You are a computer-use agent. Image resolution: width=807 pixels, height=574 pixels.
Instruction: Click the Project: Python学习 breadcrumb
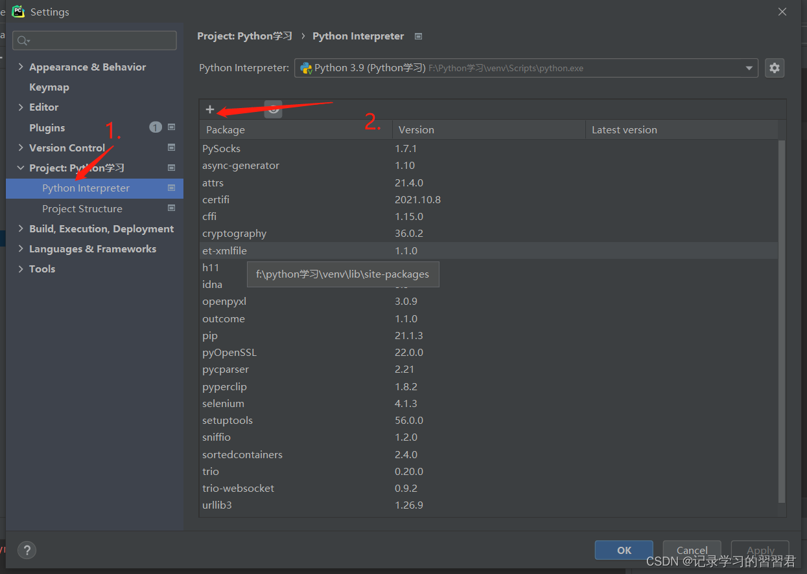[245, 36]
